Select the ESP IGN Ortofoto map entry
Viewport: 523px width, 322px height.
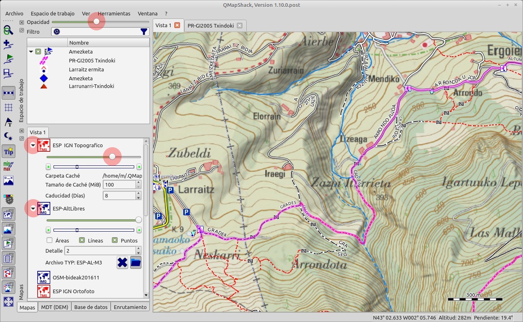click(x=73, y=291)
